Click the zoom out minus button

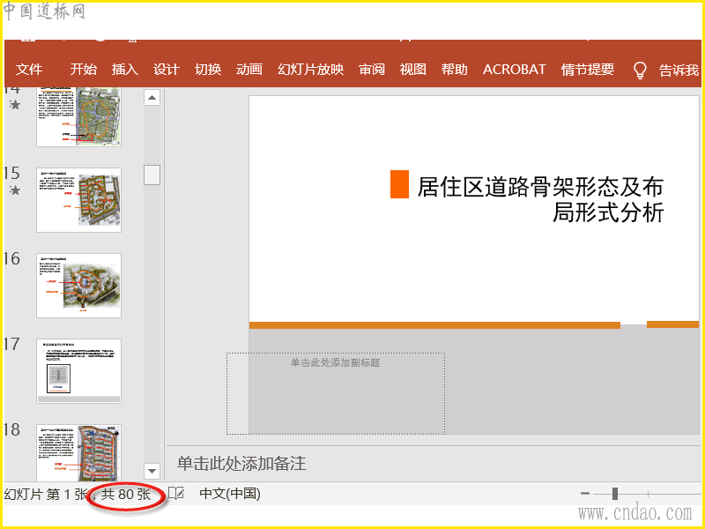pyautogui.click(x=585, y=494)
